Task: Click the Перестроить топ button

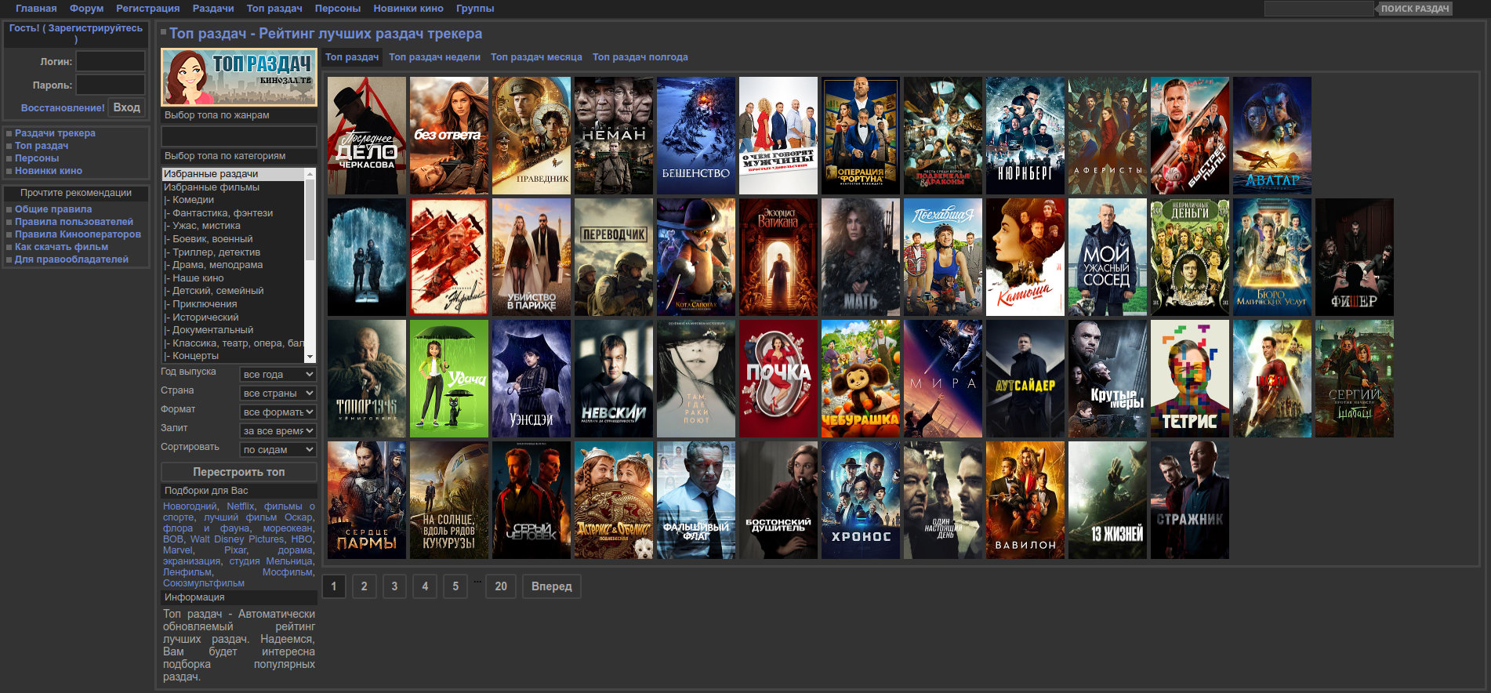Action: pyautogui.click(x=239, y=472)
